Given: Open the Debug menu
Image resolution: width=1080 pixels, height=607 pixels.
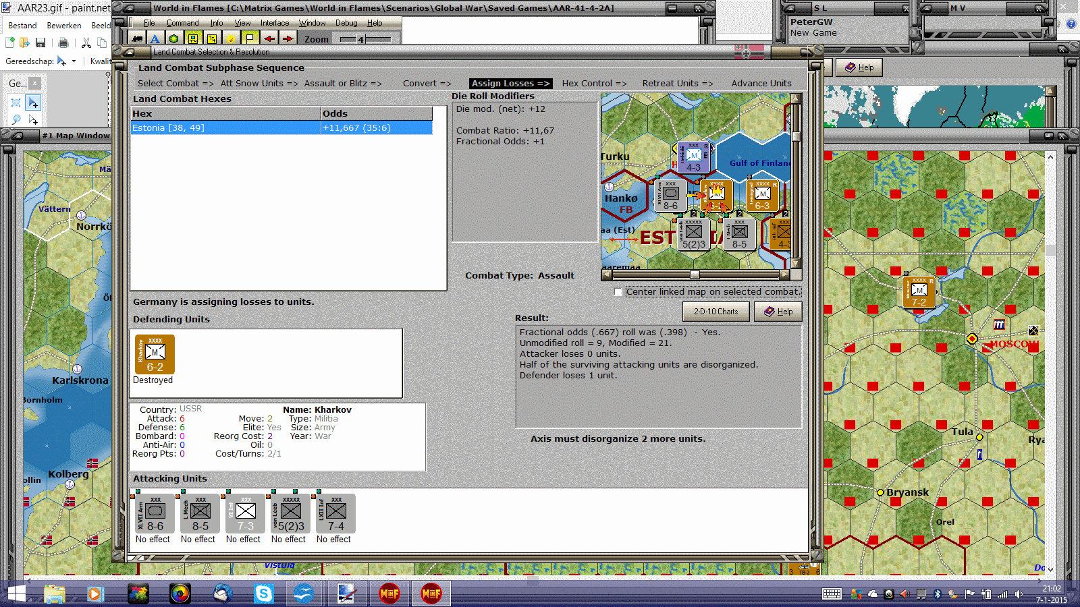Looking at the screenshot, I should tap(346, 23).
